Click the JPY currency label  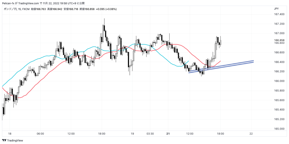coord(276,9)
